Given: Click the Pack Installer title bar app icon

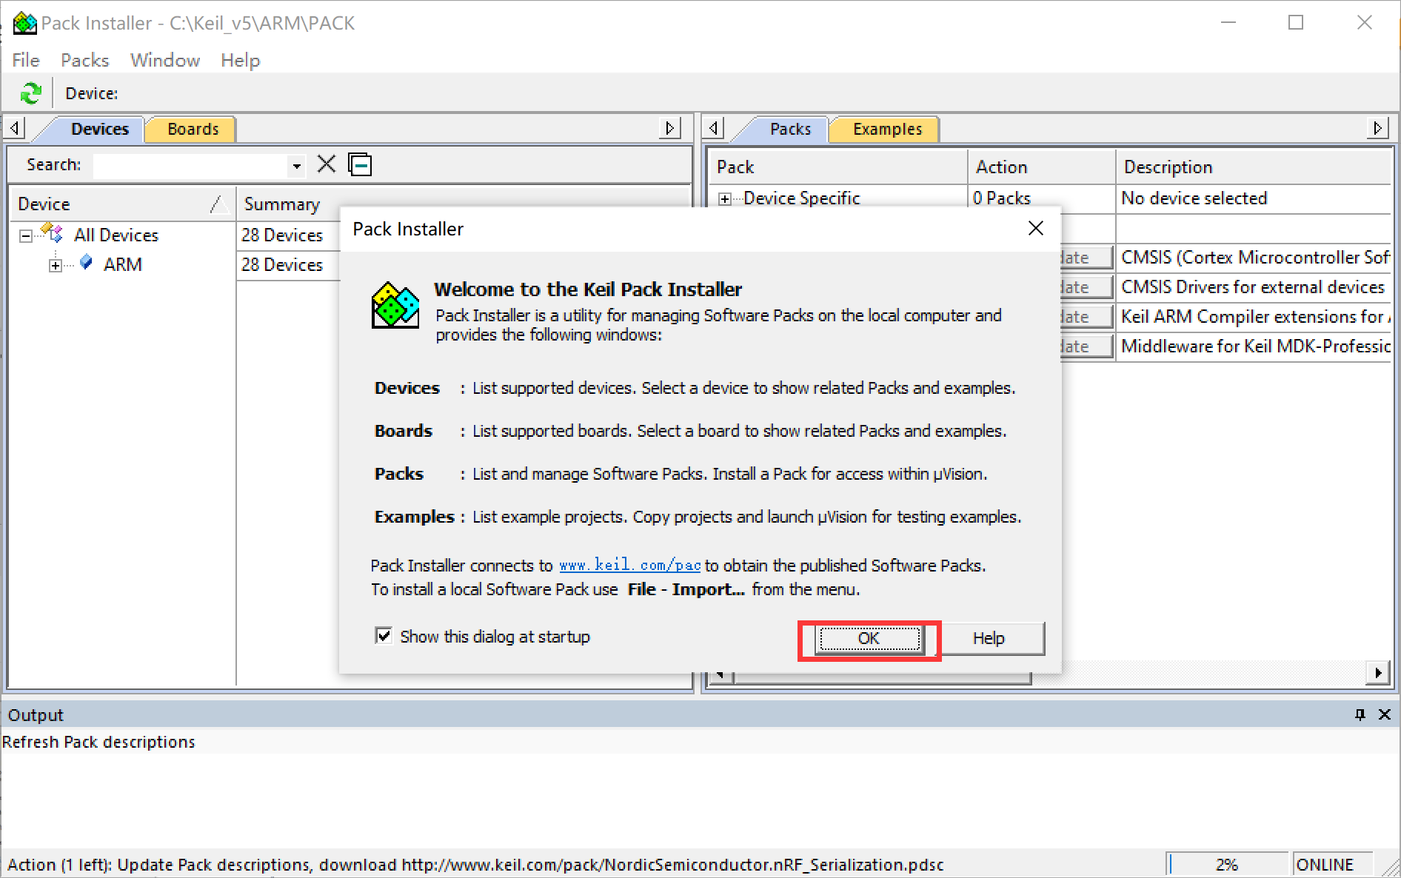Looking at the screenshot, I should (24, 23).
